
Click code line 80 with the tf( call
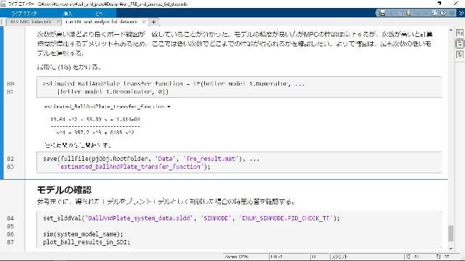point(174,84)
